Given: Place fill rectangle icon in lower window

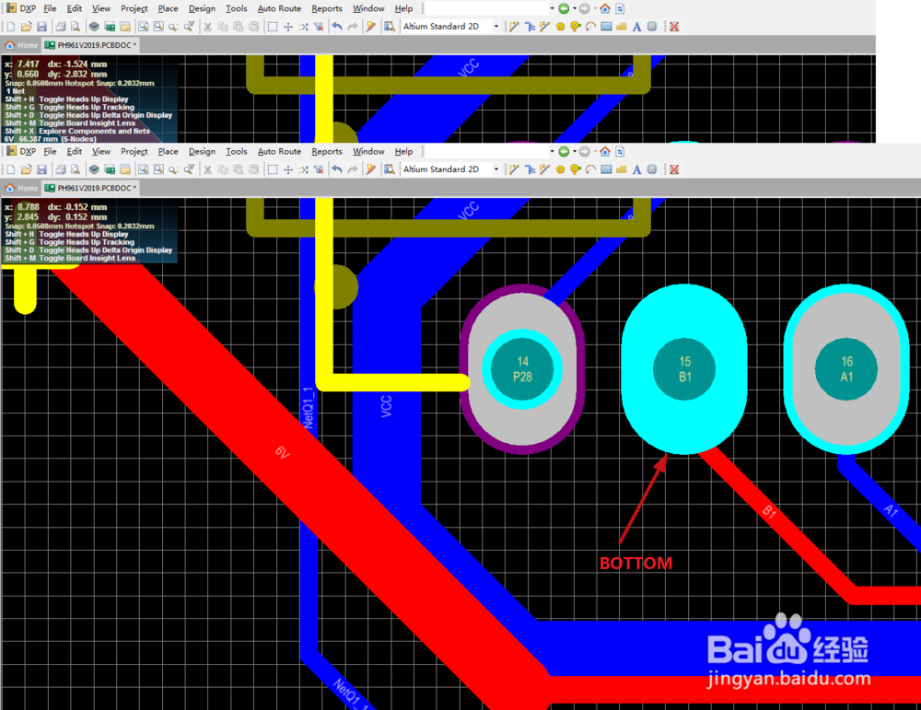Looking at the screenshot, I should 606,169.
